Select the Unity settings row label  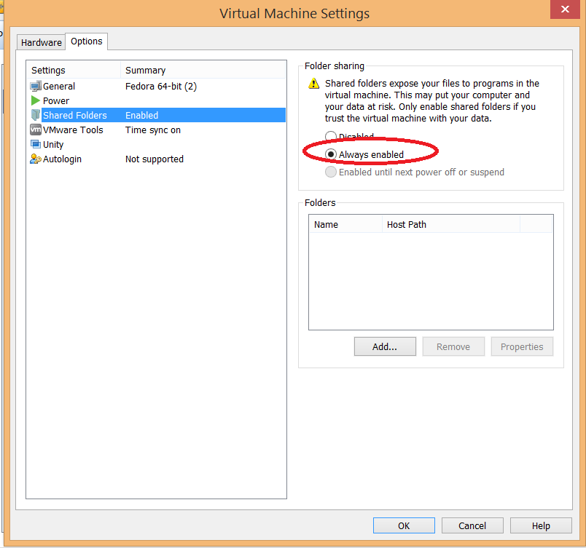coord(53,144)
